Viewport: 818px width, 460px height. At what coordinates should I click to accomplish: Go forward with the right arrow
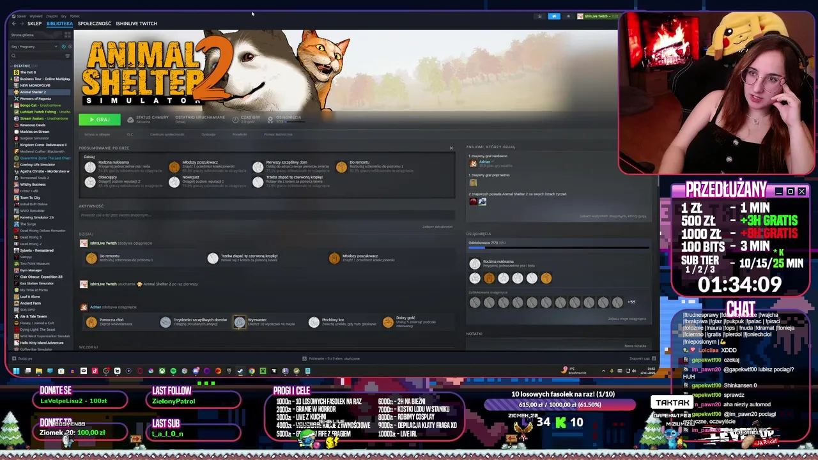[22, 24]
